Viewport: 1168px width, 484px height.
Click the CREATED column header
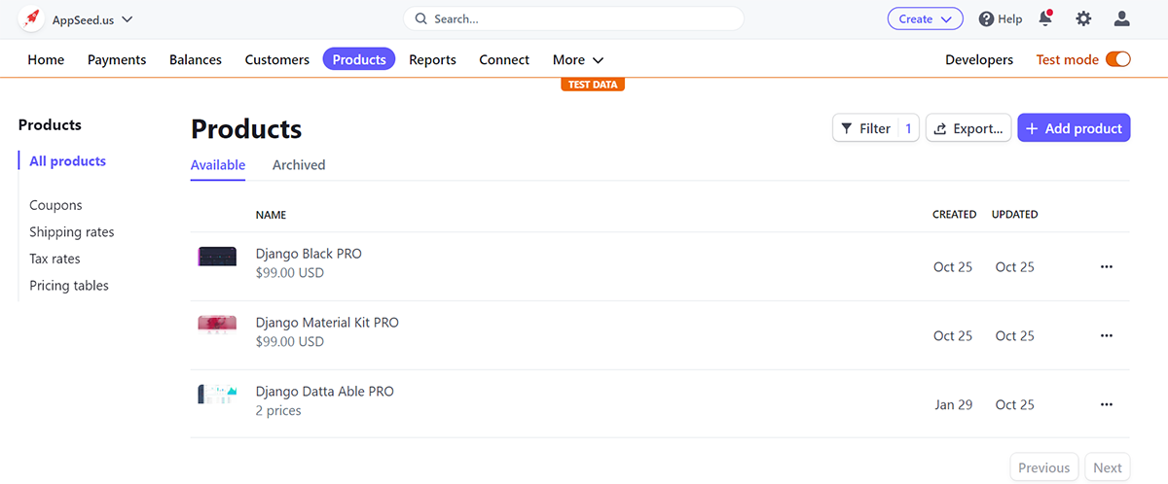tap(954, 215)
